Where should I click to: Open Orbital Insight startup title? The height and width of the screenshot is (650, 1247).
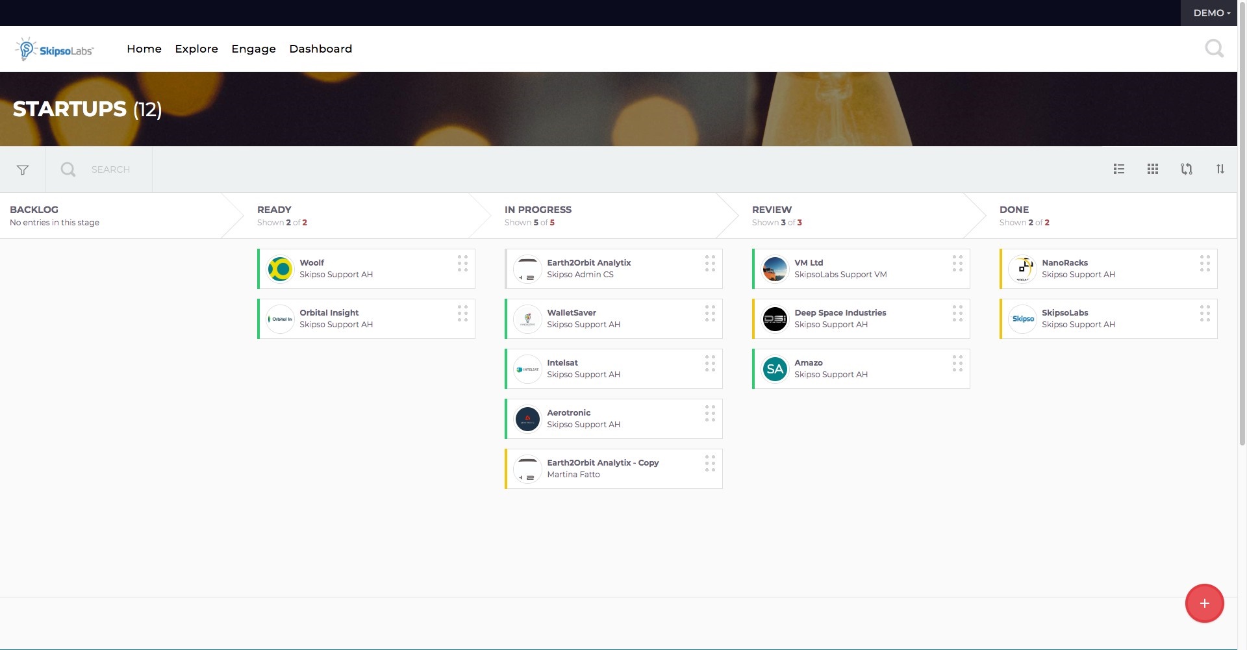329,313
